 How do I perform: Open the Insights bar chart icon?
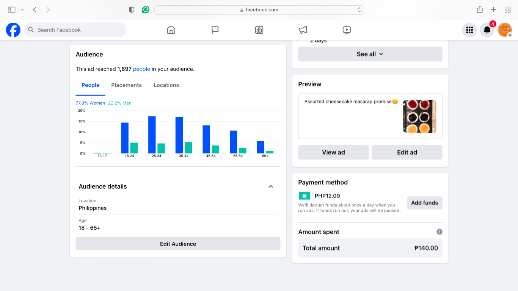(x=259, y=30)
